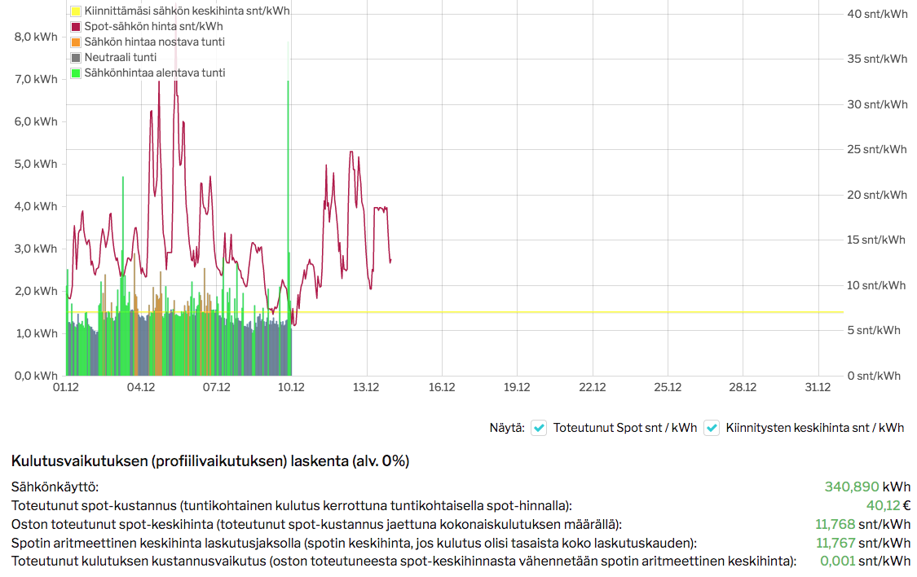Click the green legend swatch for price-lowering hour
Screen dimensions: 917x577
[76, 73]
